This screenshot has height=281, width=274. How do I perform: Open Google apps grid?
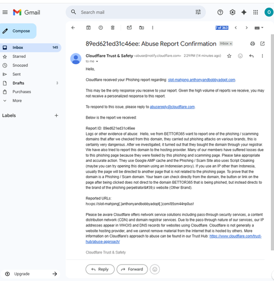(x=255, y=12)
